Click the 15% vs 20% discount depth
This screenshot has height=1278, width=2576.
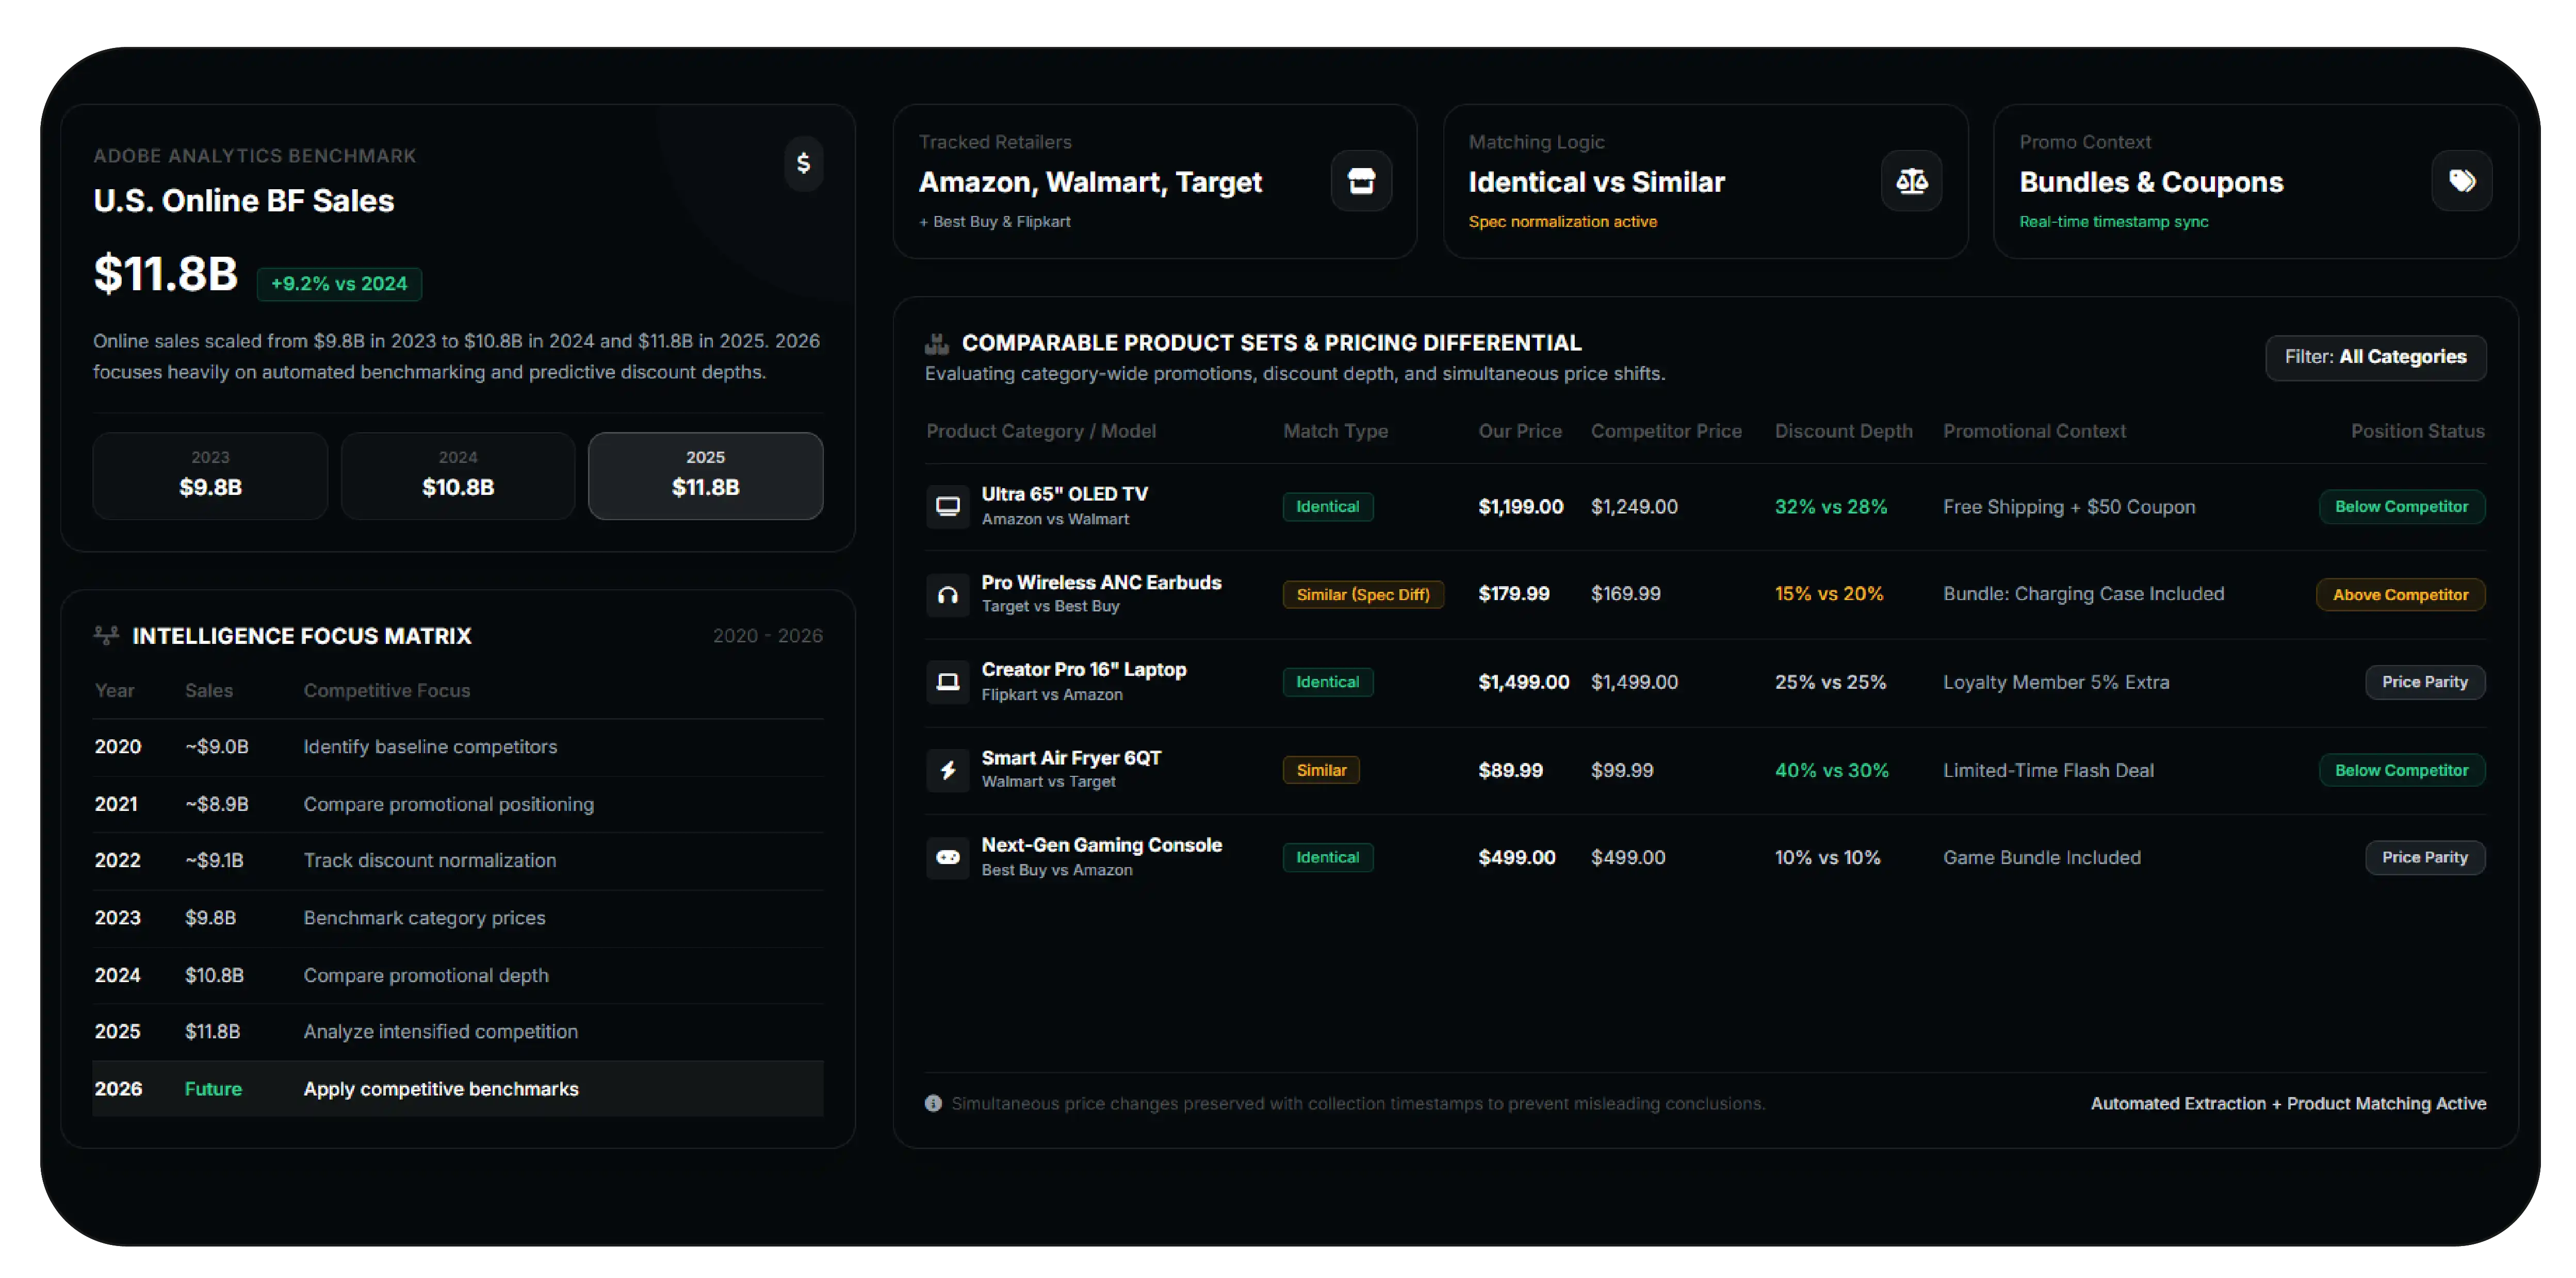pos(1829,594)
